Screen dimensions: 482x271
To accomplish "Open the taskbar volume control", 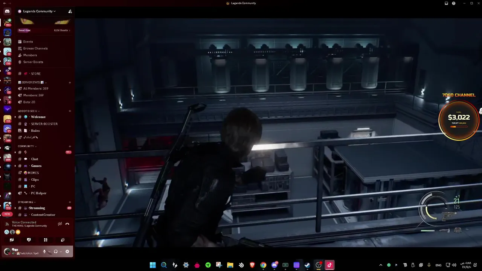I will point(455,265).
